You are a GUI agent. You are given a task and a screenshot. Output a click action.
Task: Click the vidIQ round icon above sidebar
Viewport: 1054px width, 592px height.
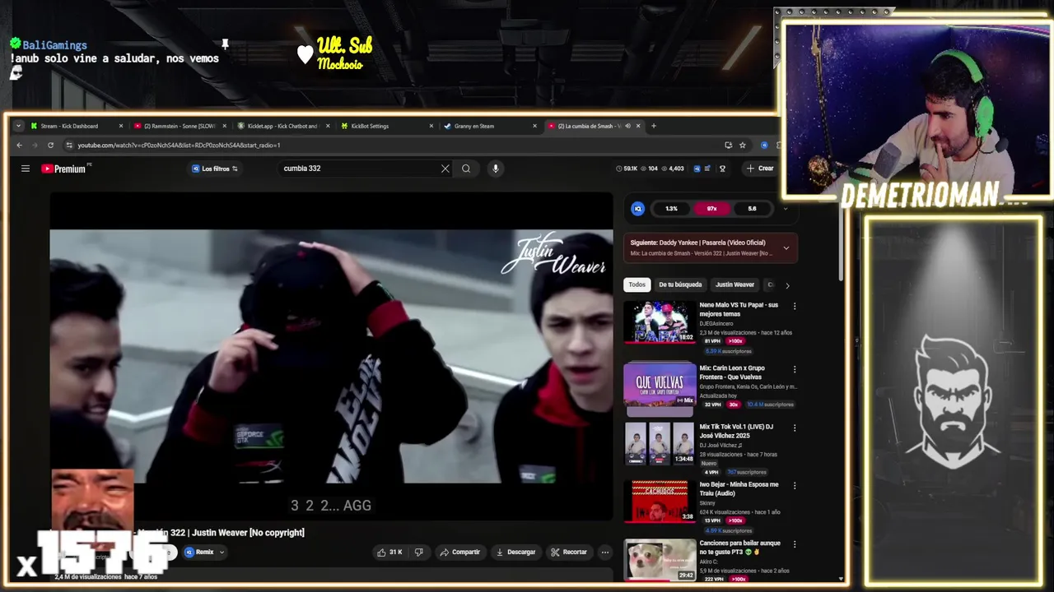(637, 209)
